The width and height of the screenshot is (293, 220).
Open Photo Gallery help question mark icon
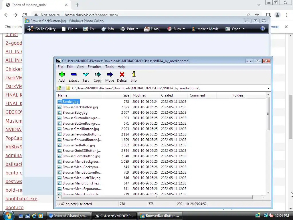coord(263,28)
